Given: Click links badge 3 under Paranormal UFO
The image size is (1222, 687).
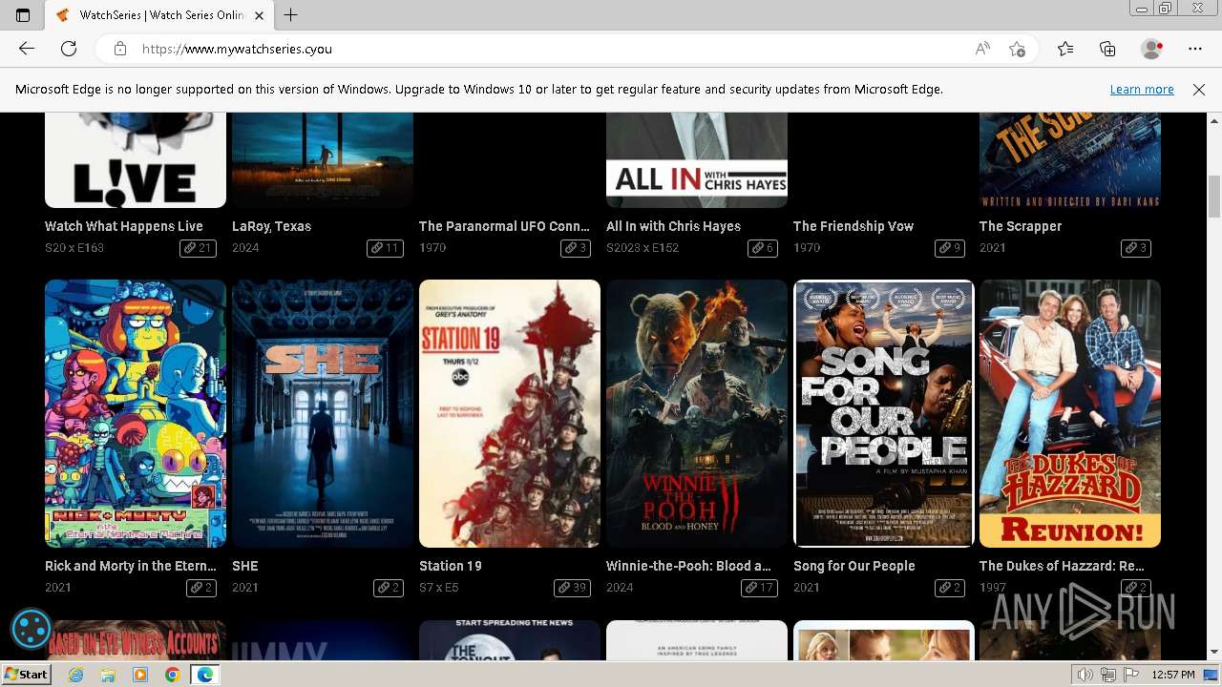Looking at the screenshot, I should click(576, 248).
